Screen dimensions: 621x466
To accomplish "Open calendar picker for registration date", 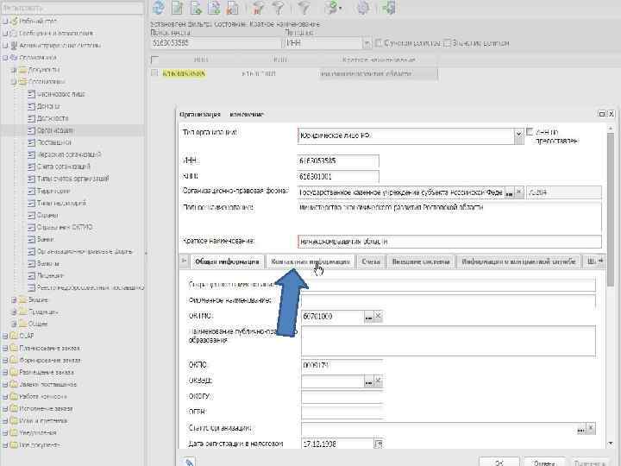I will (x=379, y=444).
